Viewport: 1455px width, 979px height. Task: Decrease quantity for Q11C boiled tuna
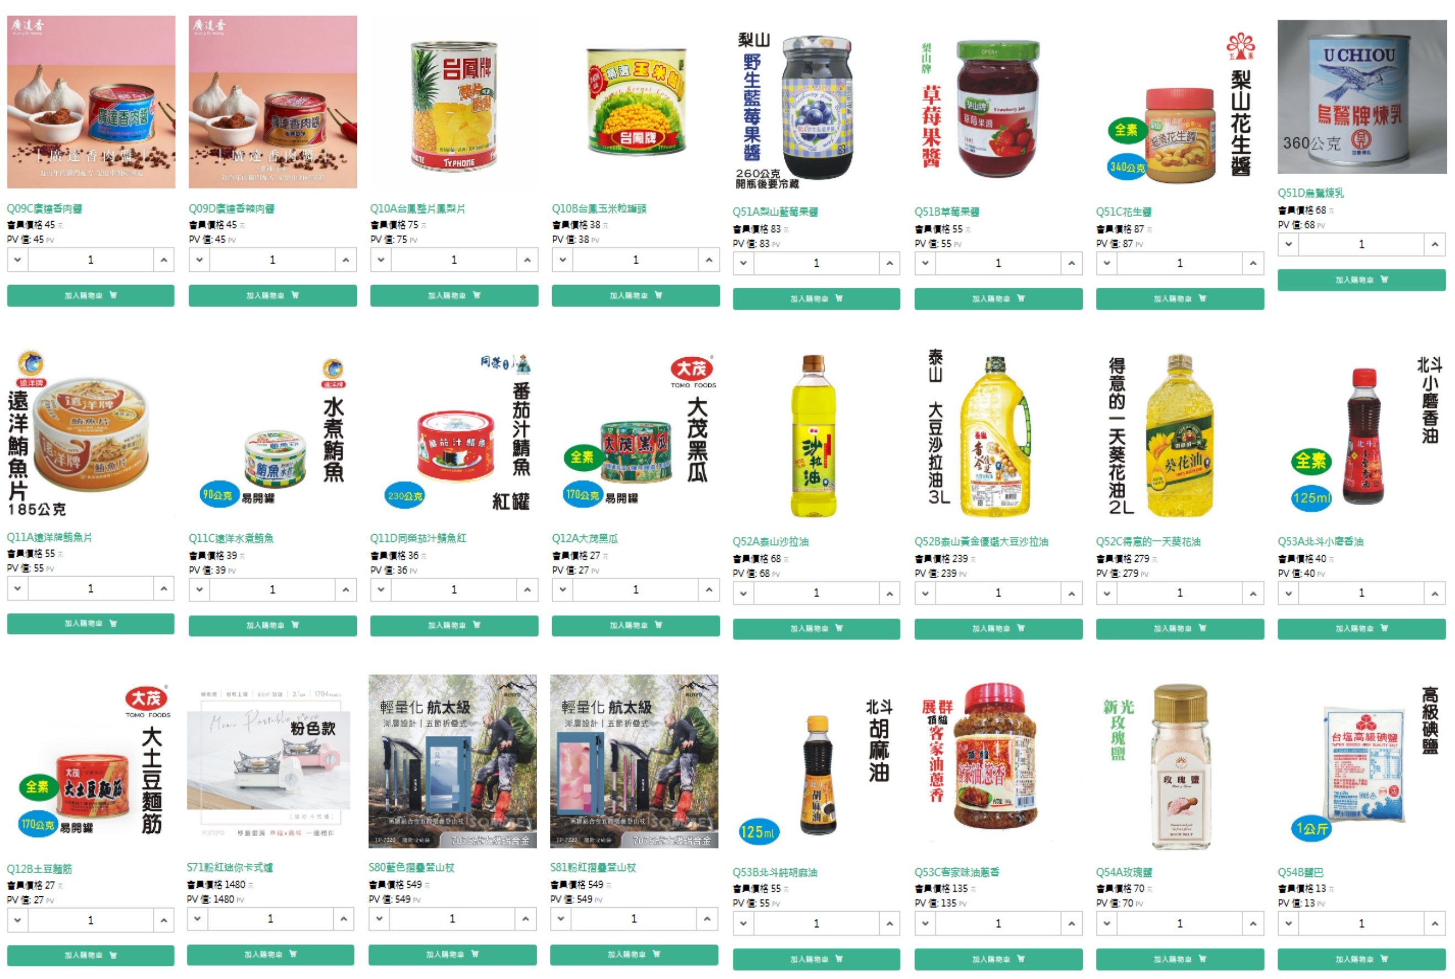pos(199,589)
